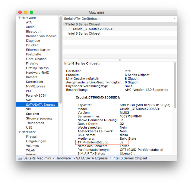193x184 pixels.
Task: Select Speicher in the sidebar
Action: (x=33, y=114)
